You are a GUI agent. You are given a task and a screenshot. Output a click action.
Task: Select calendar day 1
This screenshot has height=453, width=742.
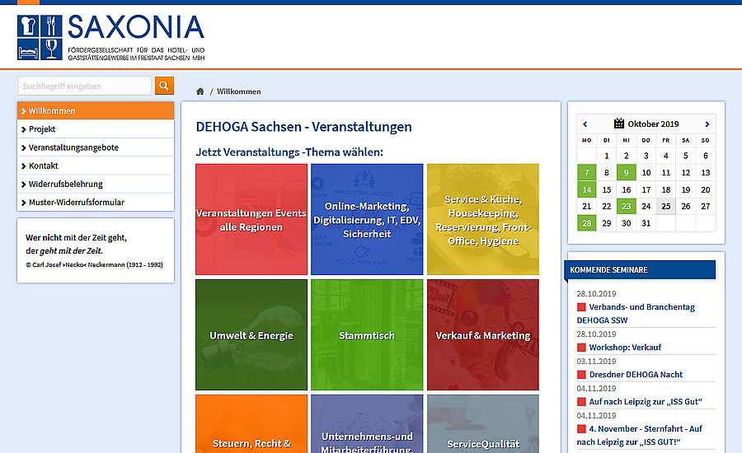point(607,156)
